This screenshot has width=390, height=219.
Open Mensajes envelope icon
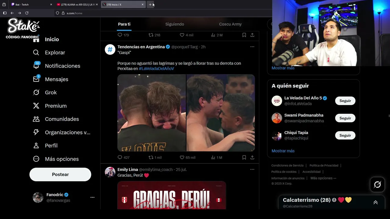point(36,79)
